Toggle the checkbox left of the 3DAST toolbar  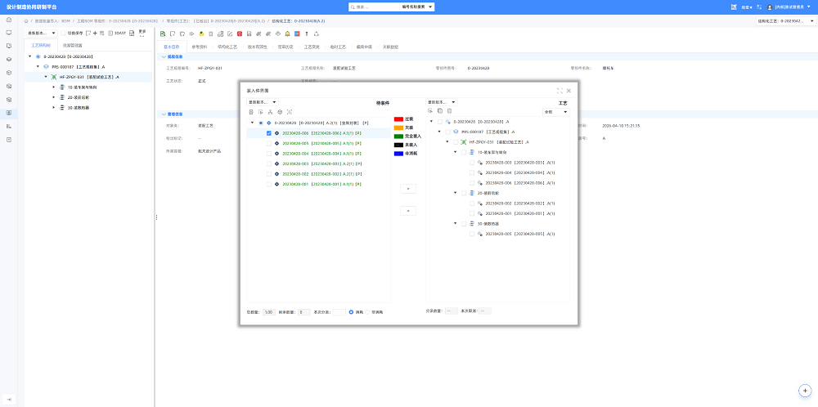[63, 33]
